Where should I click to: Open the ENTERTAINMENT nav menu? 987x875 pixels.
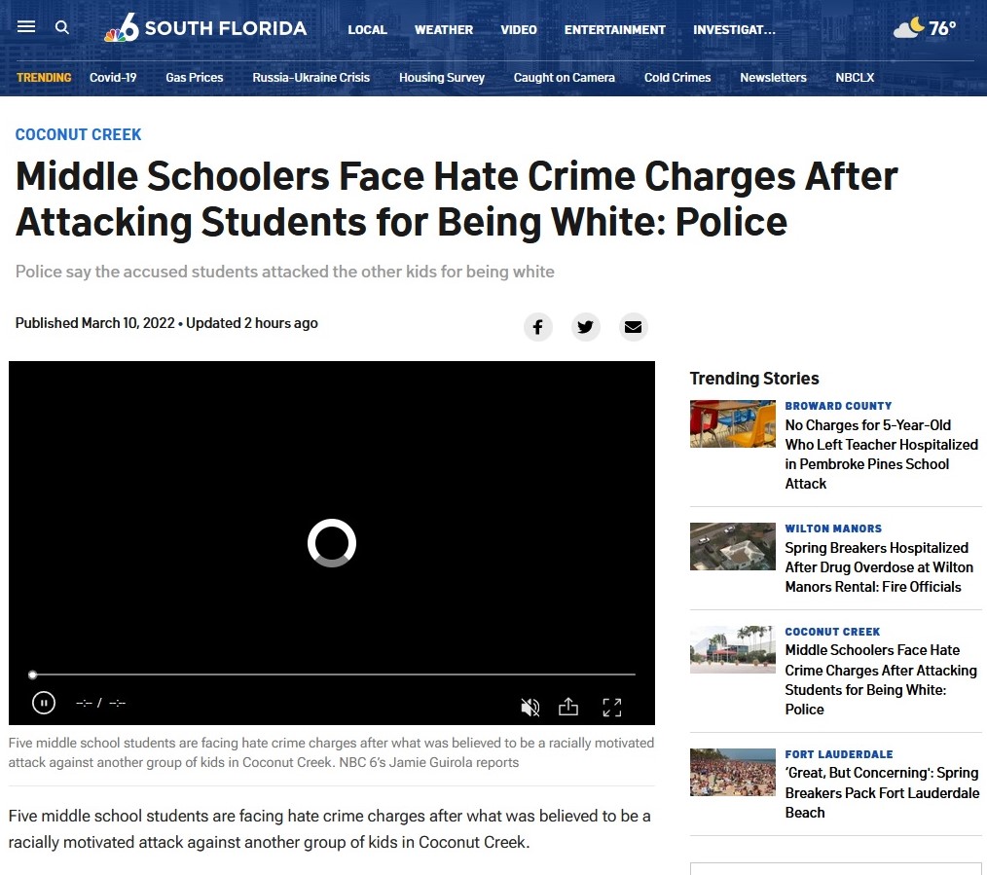tap(614, 29)
